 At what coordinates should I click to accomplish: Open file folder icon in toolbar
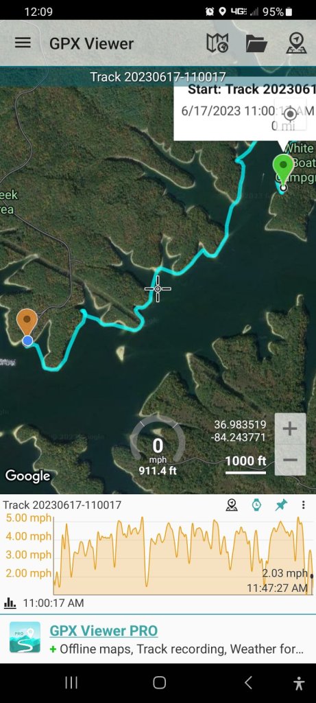pyautogui.click(x=256, y=43)
